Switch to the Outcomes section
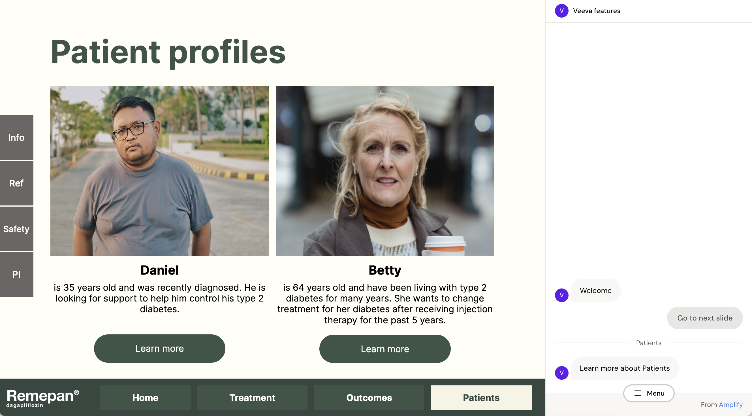The image size is (752, 416). tap(369, 398)
